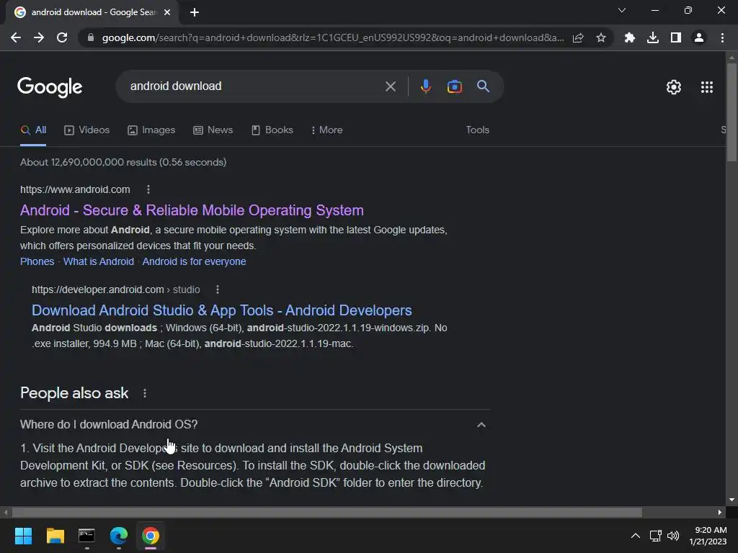Switch to Books results
The image size is (738, 553).
point(272,130)
